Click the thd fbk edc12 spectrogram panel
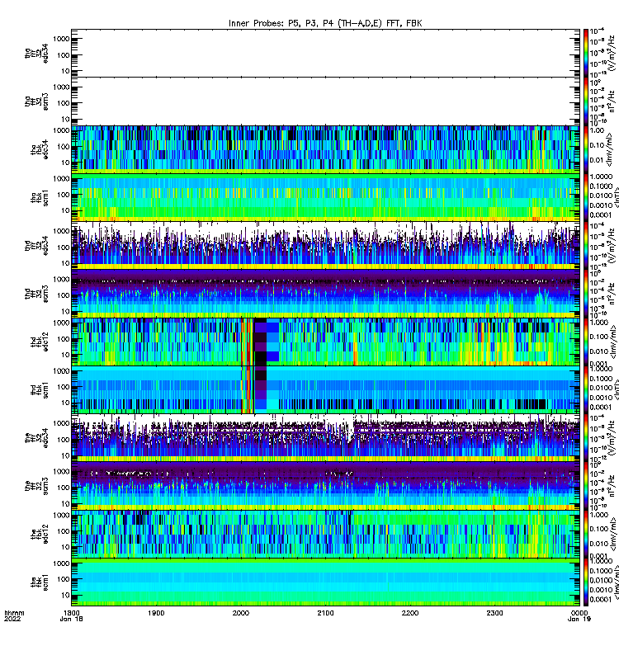Image resolution: width=619 pixels, height=660 pixels. pos(325,342)
